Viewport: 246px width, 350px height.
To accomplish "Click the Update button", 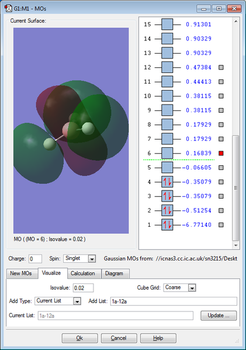I will [219, 316].
